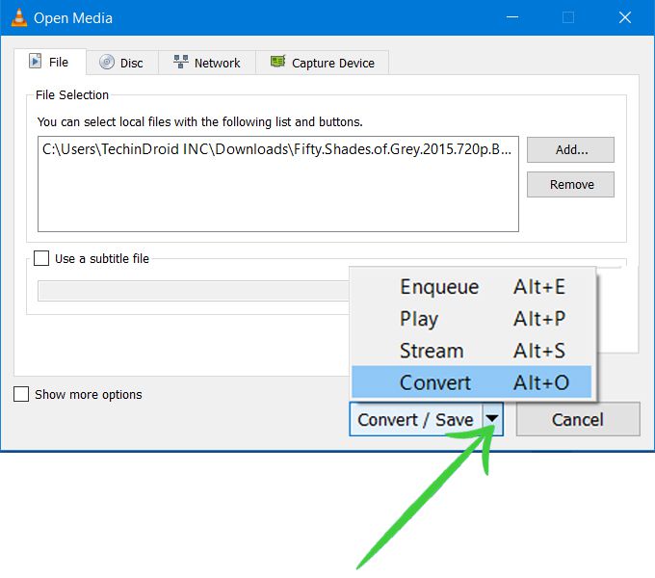This screenshot has width=655, height=578.
Task: Select the File tab play icon
Action: (36, 62)
